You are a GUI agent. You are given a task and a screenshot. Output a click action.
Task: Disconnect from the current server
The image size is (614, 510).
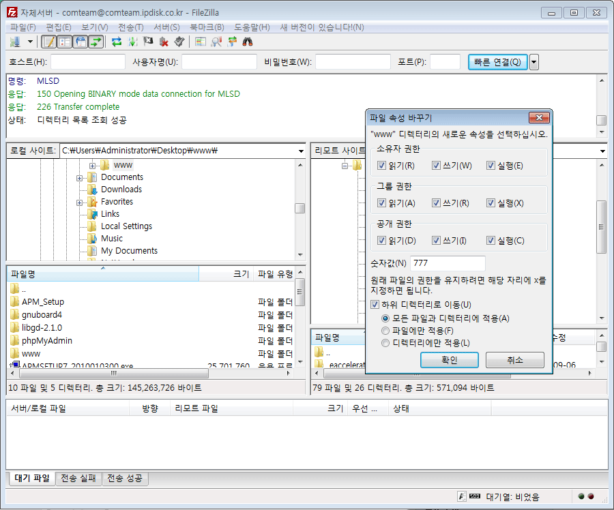(x=164, y=42)
